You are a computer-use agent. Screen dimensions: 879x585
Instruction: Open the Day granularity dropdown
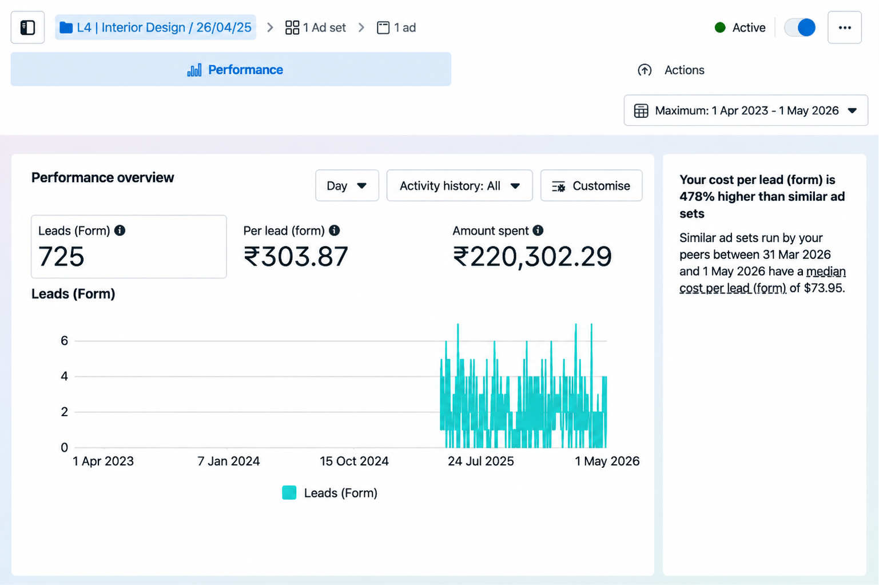click(x=347, y=186)
